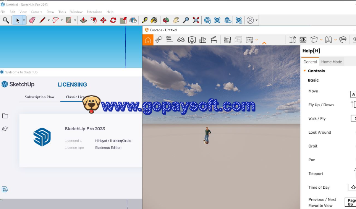Open Enscape 360 panorama export dropdown
Screen dimensions: 356x209
pyautogui.click(x=257, y=40)
